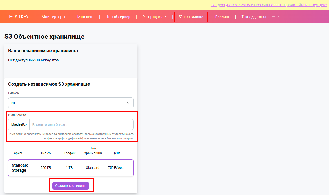329x195 pixels.
Task: Open the three-dots more menu
Action: (276, 17)
